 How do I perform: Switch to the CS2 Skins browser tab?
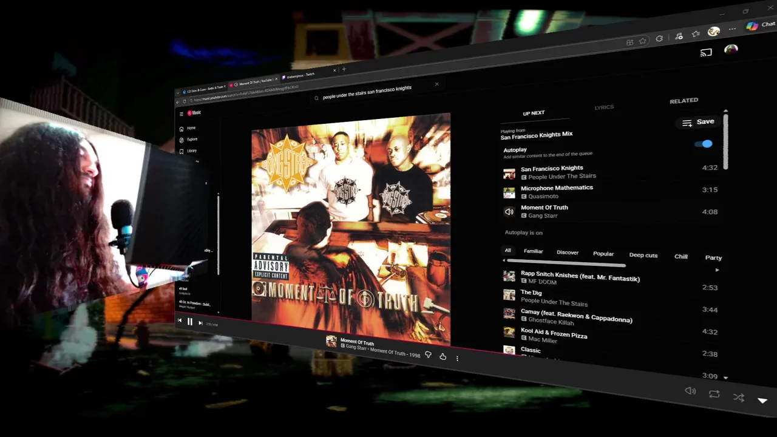(203, 89)
